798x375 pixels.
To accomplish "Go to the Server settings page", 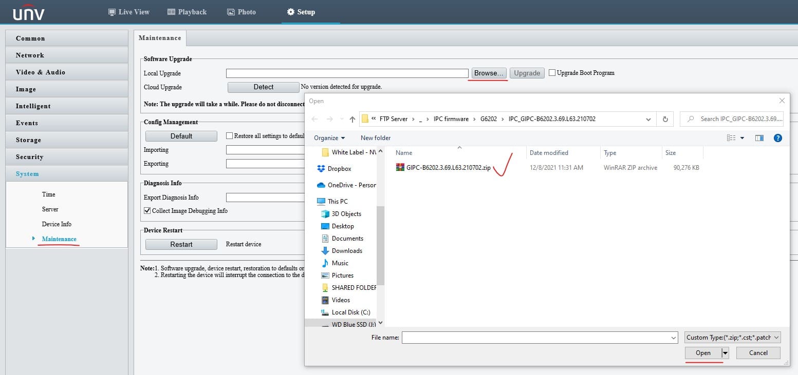I will tap(50, 209).
